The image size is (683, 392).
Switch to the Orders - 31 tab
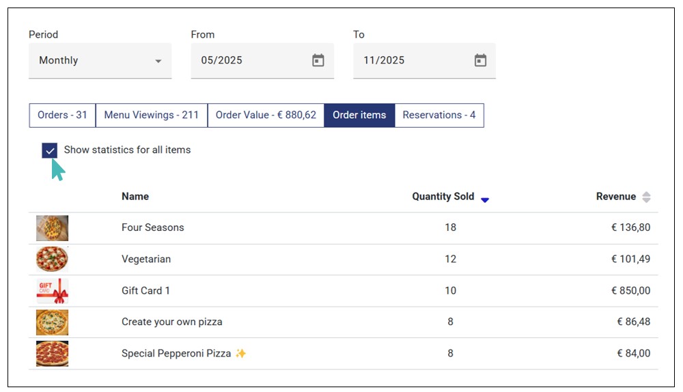(x=62, y=115)
